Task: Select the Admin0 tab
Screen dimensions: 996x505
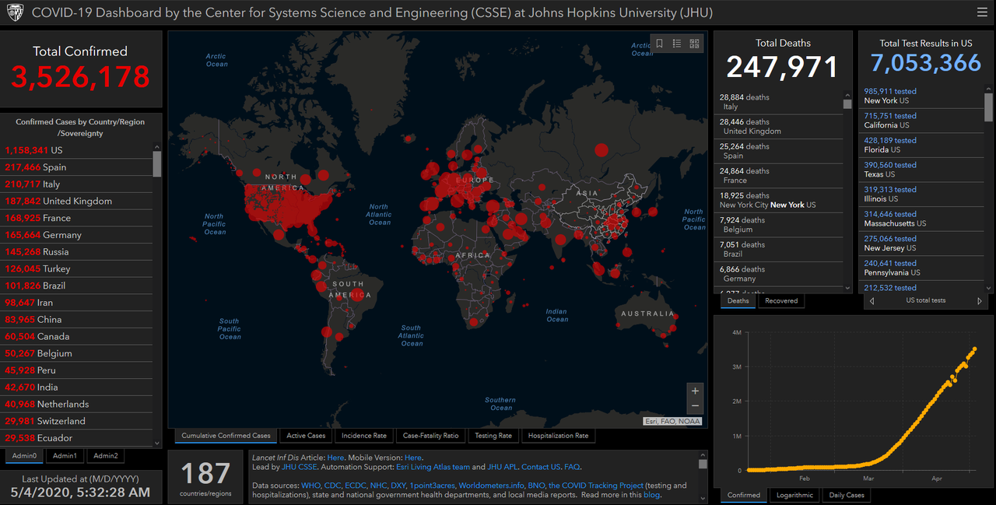Action: click(x=25, y=456)
